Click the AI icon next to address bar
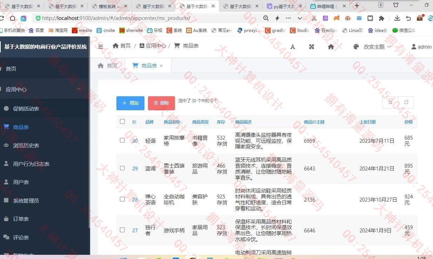Viewport: 433px width, 259px height. 23,18
